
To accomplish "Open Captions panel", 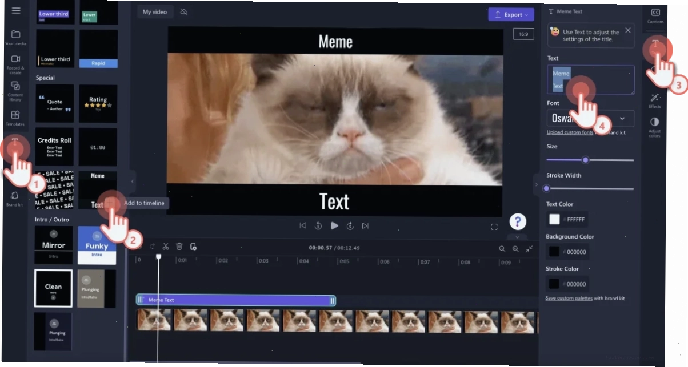I will click(655, 16).
